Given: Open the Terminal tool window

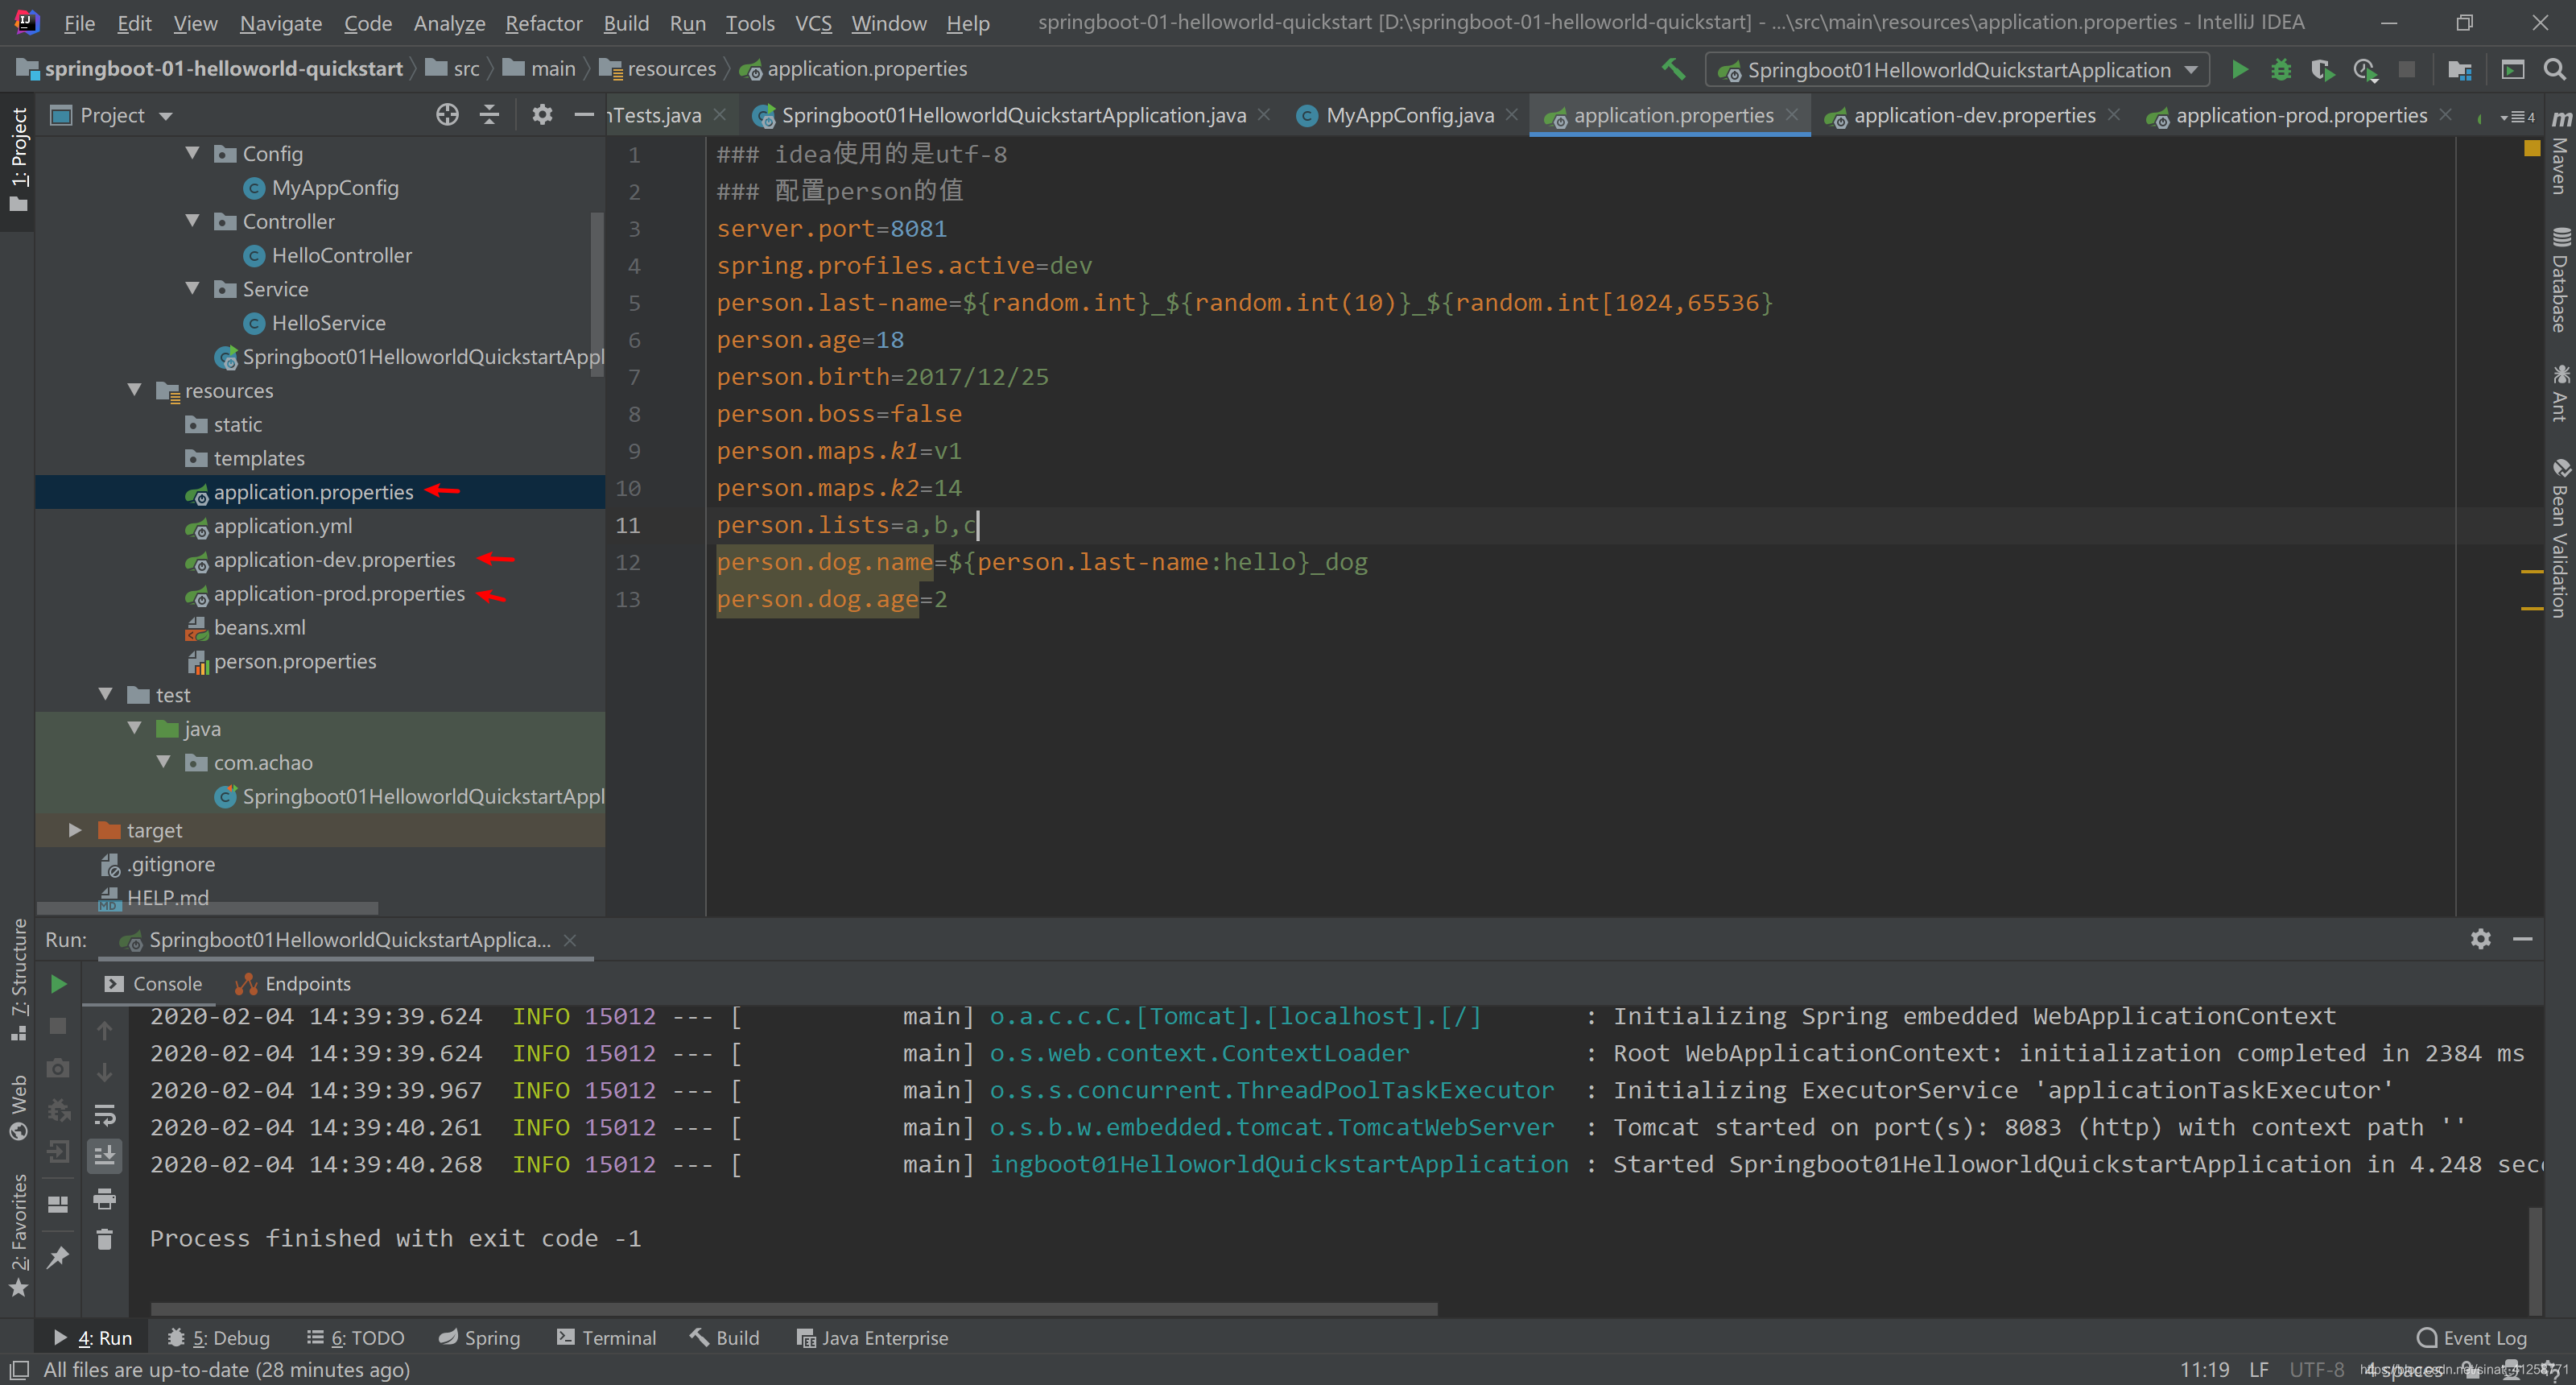Looking at the screenshot, I should tap(606, 1338).
